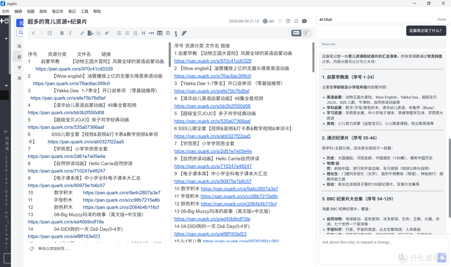Click the markdown editor vertical scrollbar

(170, 54)
